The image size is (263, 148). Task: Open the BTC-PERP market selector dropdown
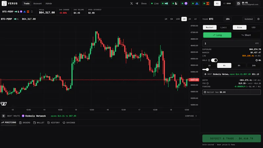pos(17,12)
